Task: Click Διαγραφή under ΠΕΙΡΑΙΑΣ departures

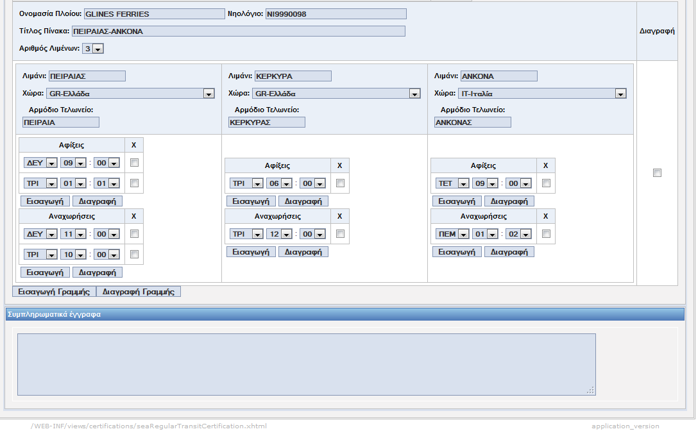Action: coord(97,272)
